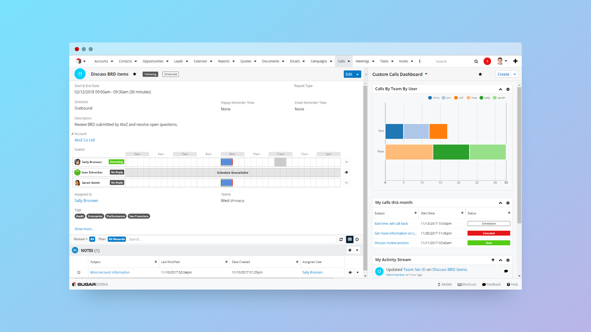
Task: Toggle the Following status badge
Action: pyautogui.click(x=150, y=74)
